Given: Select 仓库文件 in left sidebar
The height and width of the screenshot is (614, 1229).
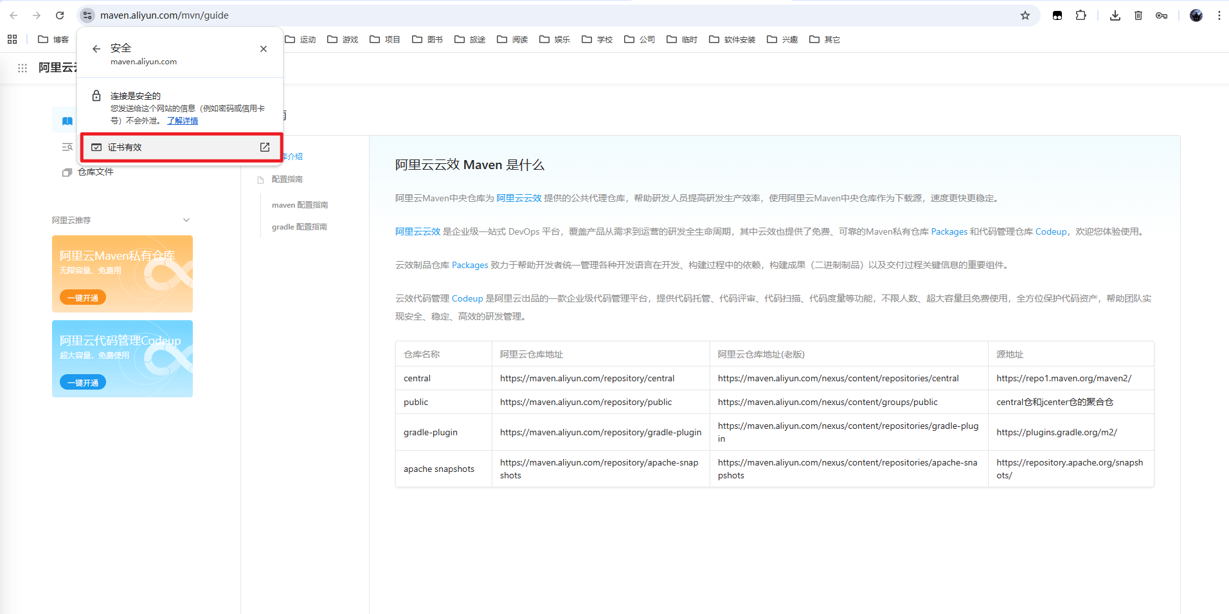Looking at the screenshot, I should pos(95,172).
